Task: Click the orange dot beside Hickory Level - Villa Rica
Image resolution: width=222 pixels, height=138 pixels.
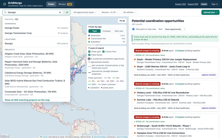Action: click(x=135, y=93)
